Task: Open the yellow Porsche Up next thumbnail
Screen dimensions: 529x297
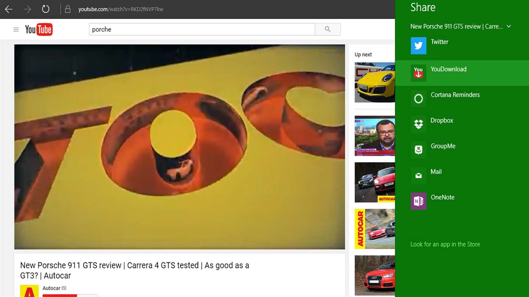Action: (x=375, y=82)
